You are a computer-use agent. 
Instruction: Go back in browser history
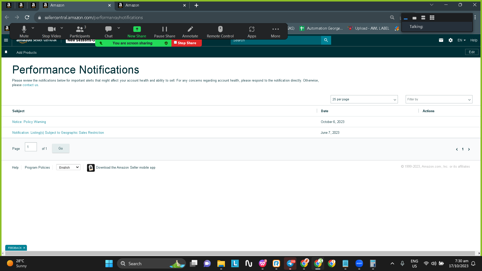(x=7, y=17)
